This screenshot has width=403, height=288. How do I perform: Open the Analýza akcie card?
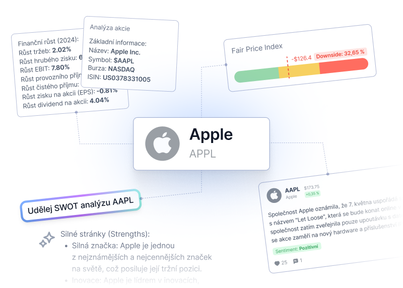[x=129, y=54]
